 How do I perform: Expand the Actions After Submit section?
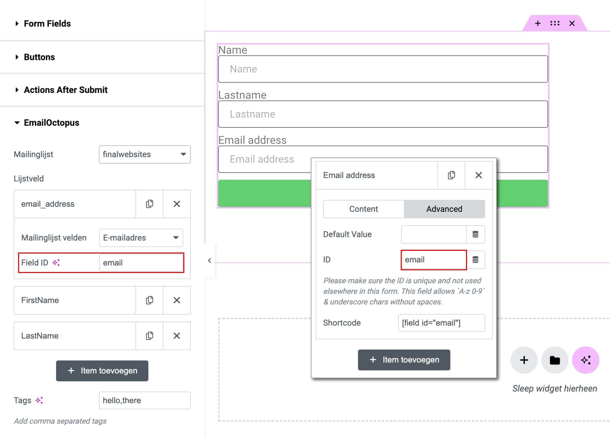[x=65, y=90]
